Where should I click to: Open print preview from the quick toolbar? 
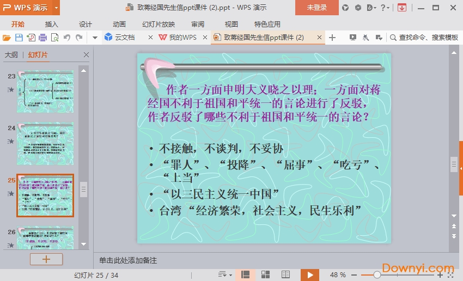(54, 38)
